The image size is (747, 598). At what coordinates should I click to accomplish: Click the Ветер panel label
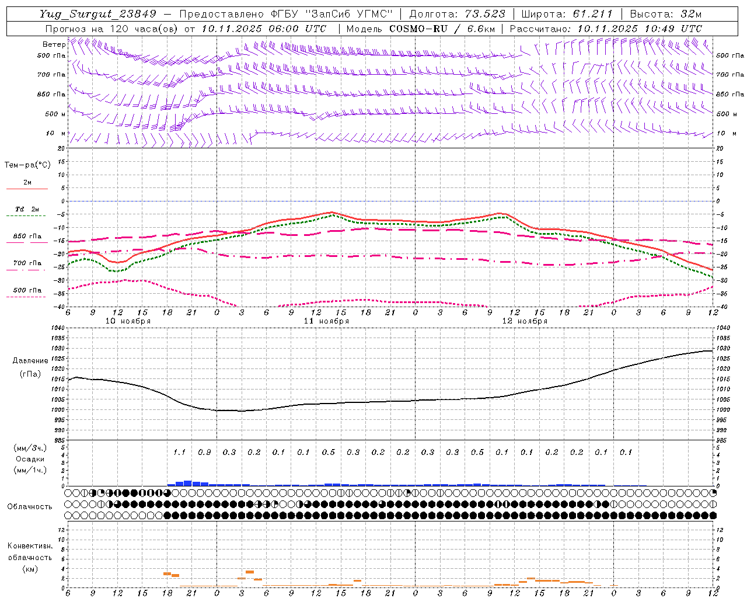click(x=54, y=44)
